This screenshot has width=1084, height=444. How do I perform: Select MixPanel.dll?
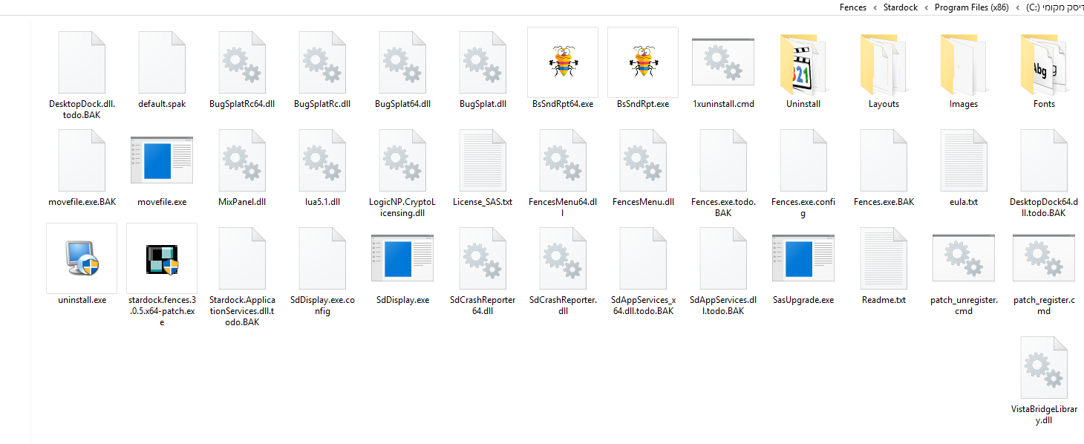[242, 167]
